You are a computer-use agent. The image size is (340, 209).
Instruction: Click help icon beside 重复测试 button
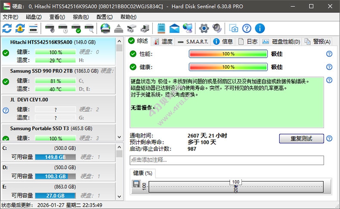pos(329,138)
